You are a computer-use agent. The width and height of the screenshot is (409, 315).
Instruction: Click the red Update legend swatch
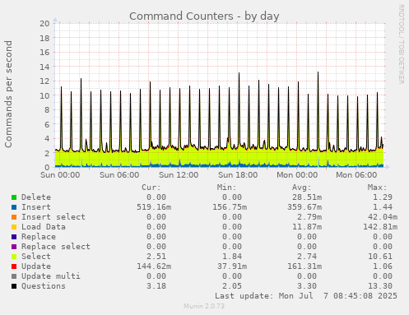click(14, 266)
